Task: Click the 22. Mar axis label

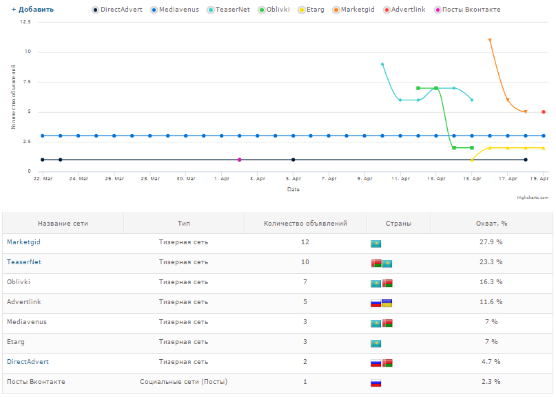Action: point(43,178)
